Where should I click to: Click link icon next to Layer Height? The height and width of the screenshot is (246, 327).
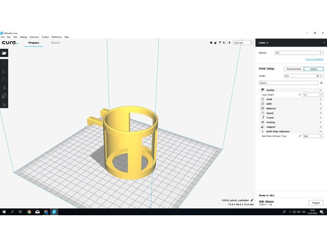(300, 95)
